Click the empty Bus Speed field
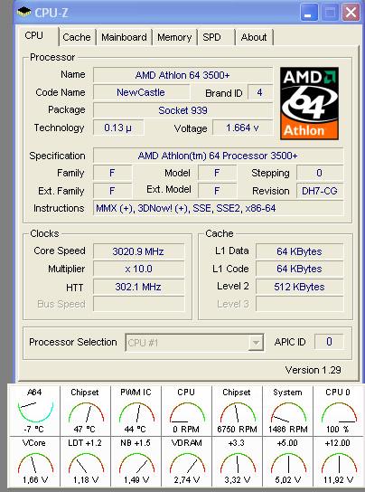The width and height of the screenshot is (365, 492). (x=138, y=304)
